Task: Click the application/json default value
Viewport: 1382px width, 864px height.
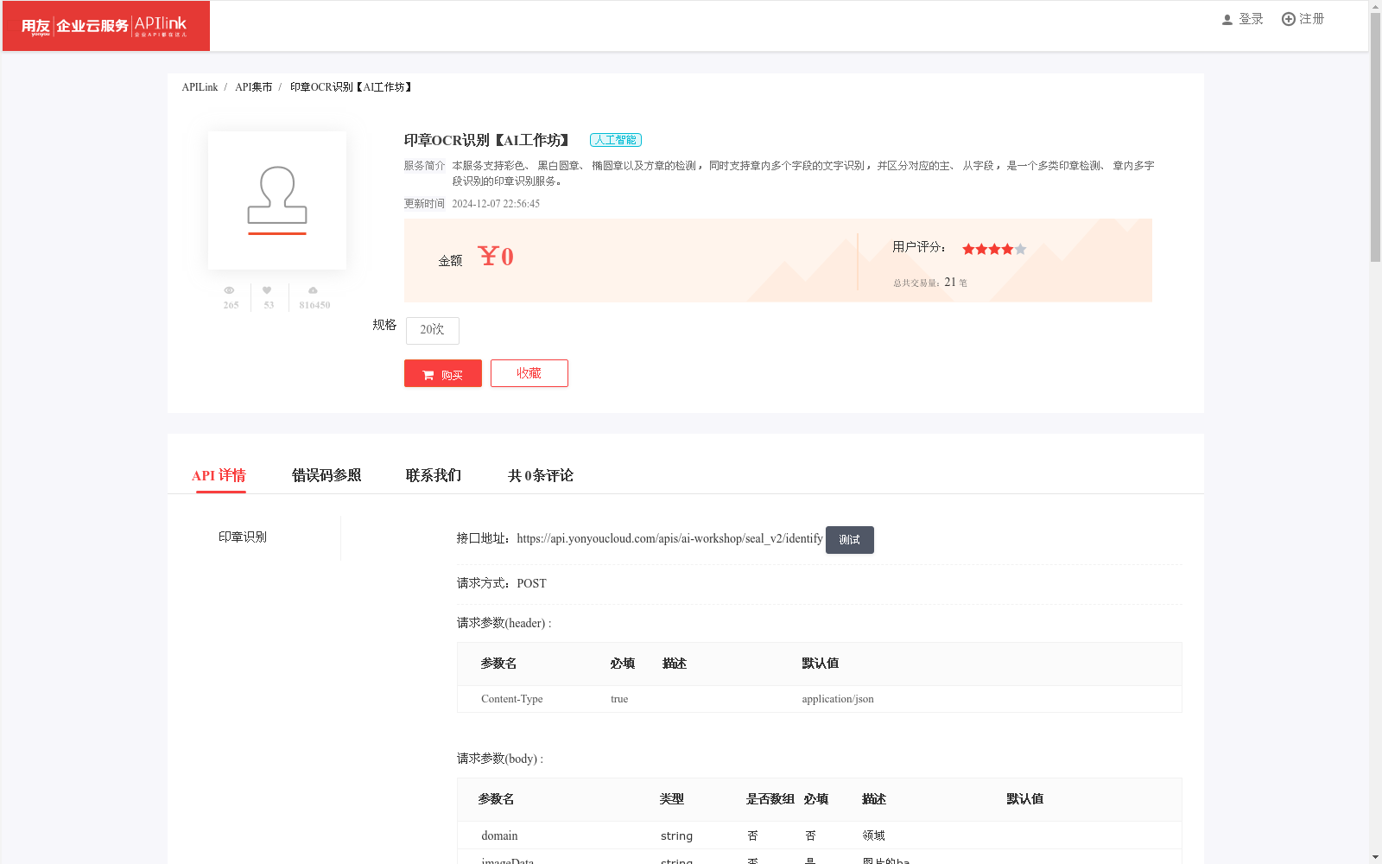Action: click(838, 699)
